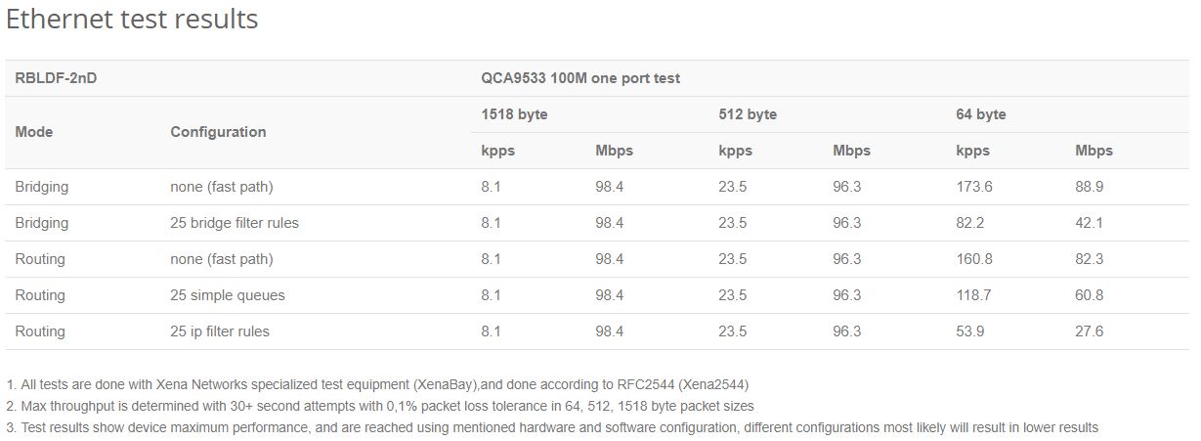This screenshot has width=1201, height=441.
Task: Click the 53.9 kpps value
Action: [970, 331]
